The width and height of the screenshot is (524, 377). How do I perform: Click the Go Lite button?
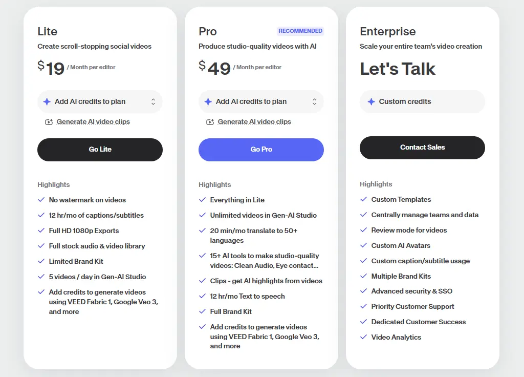click(100, 150)
